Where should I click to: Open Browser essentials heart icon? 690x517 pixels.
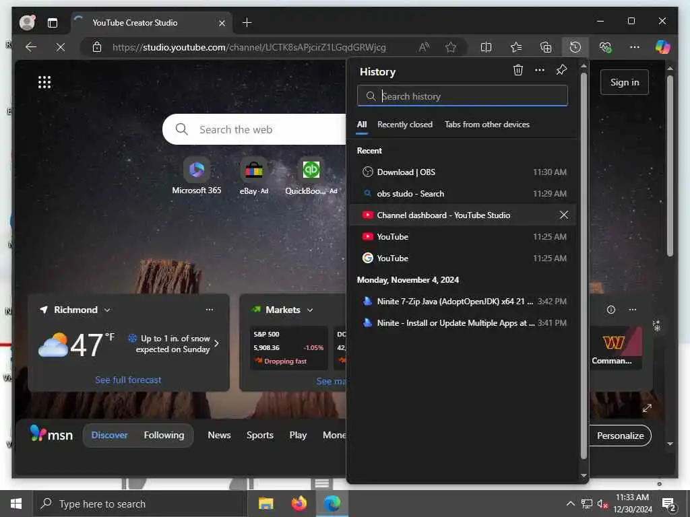point(605,47)
